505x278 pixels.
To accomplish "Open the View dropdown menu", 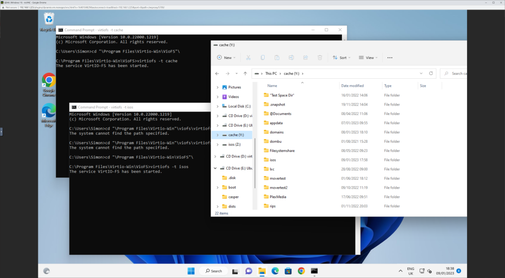I will (x=368, y=58).
